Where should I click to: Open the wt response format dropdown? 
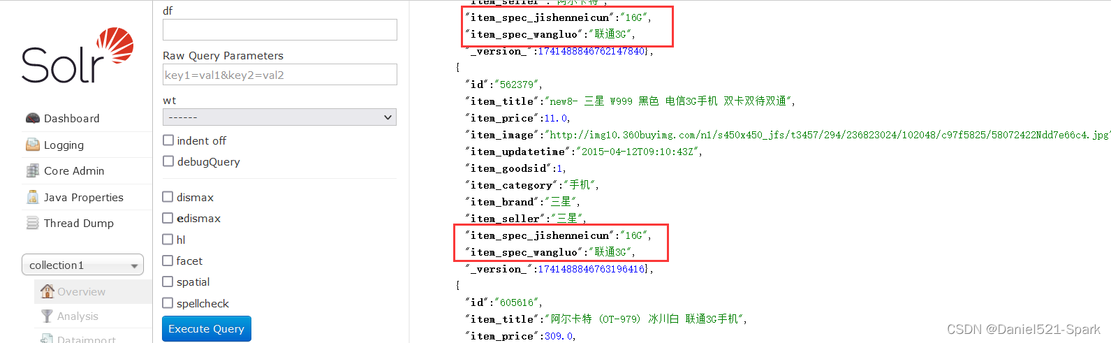point(279,117)
